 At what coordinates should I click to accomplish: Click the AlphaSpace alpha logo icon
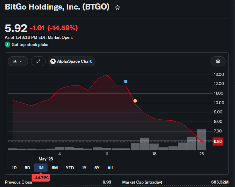click(x=53, y=61)
